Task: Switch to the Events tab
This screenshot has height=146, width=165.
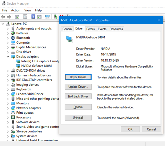Action: pyautogui.click(x=102, y=29)
